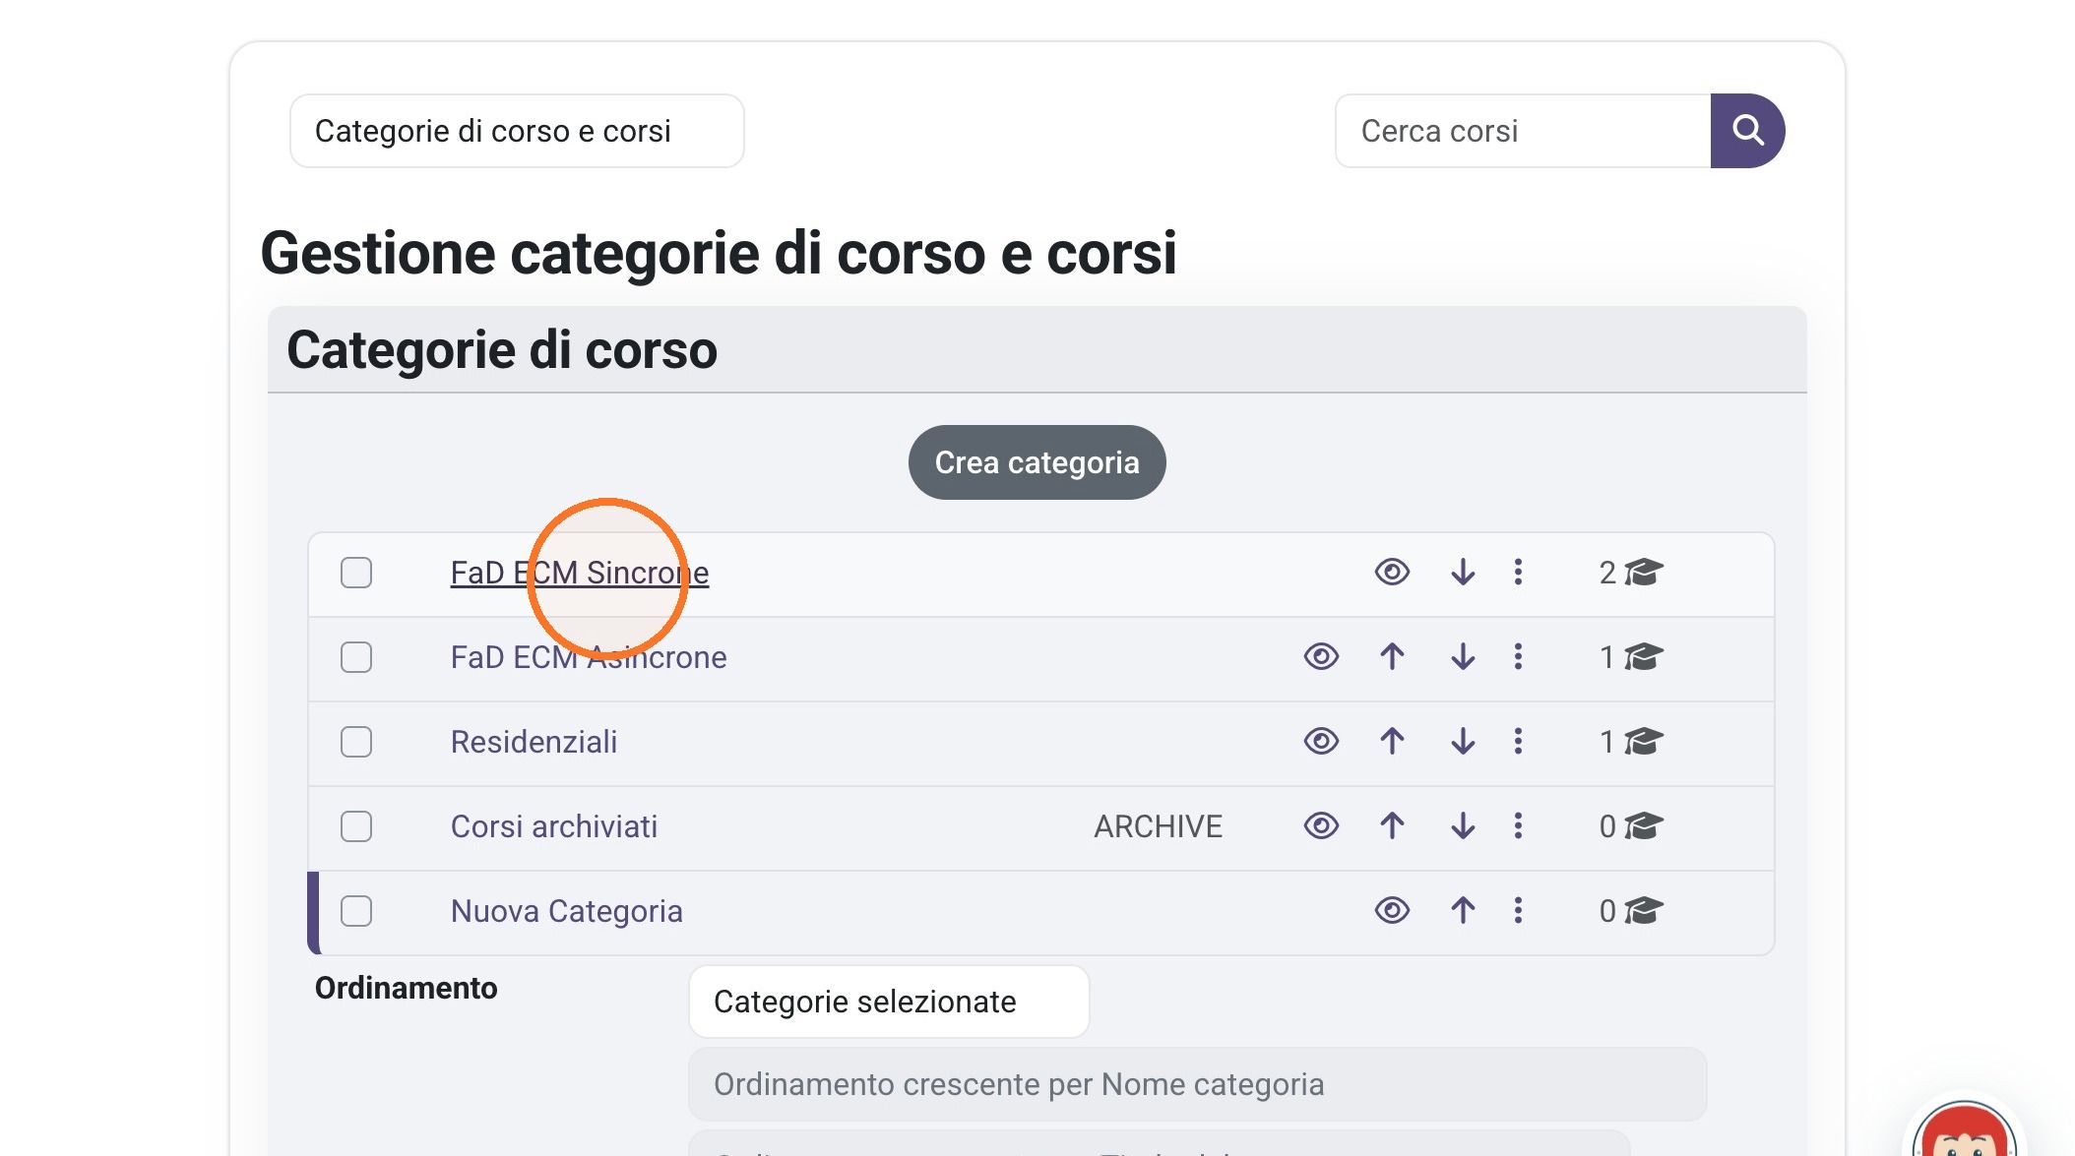Image resolution: width=2075 pixels, height=1156 pixels.
Task: Toggle visibility of Nuova Categoria
Action: (1392, 911)
